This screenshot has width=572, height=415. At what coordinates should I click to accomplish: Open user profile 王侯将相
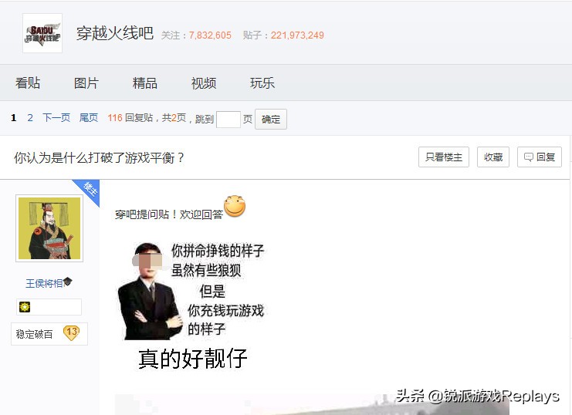[44, 283]
